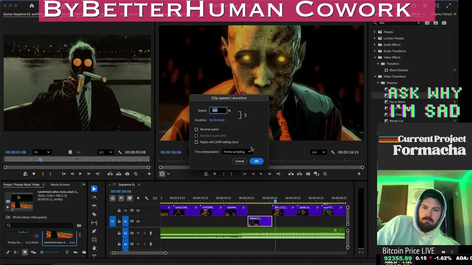This screenshot has height=265, width=472.
Task: Enable Reverse speed checkbox
Action: click(x=196, y=129)
